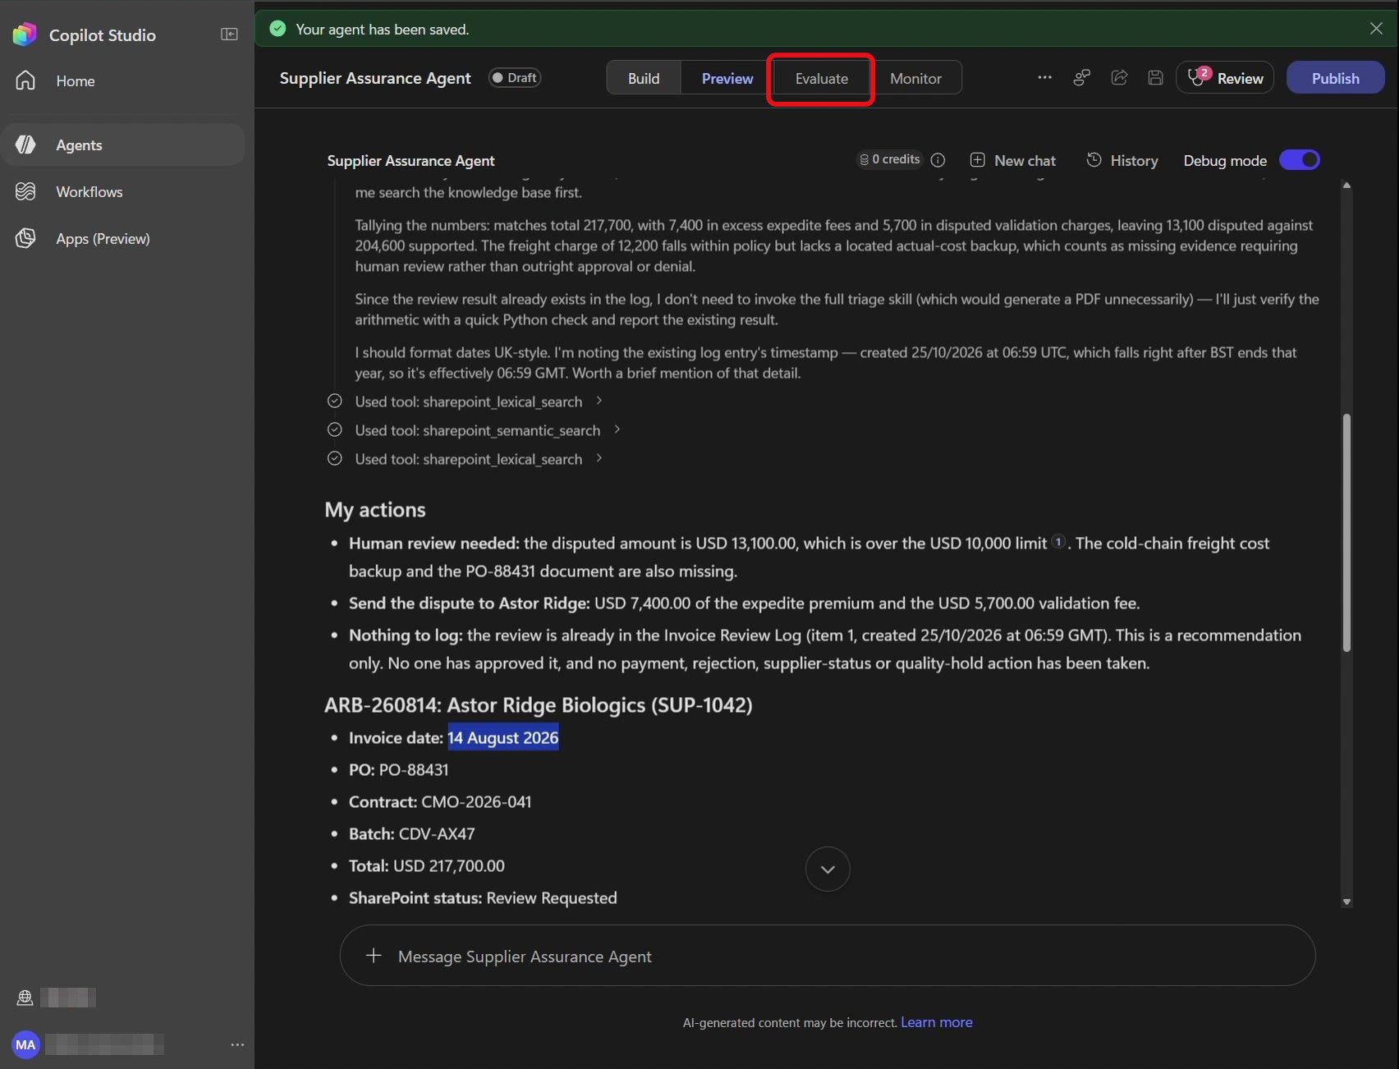Click citation marker 1 in My actions
The height and width of the screenshot is (1069, 1399).
(1058, 541)
